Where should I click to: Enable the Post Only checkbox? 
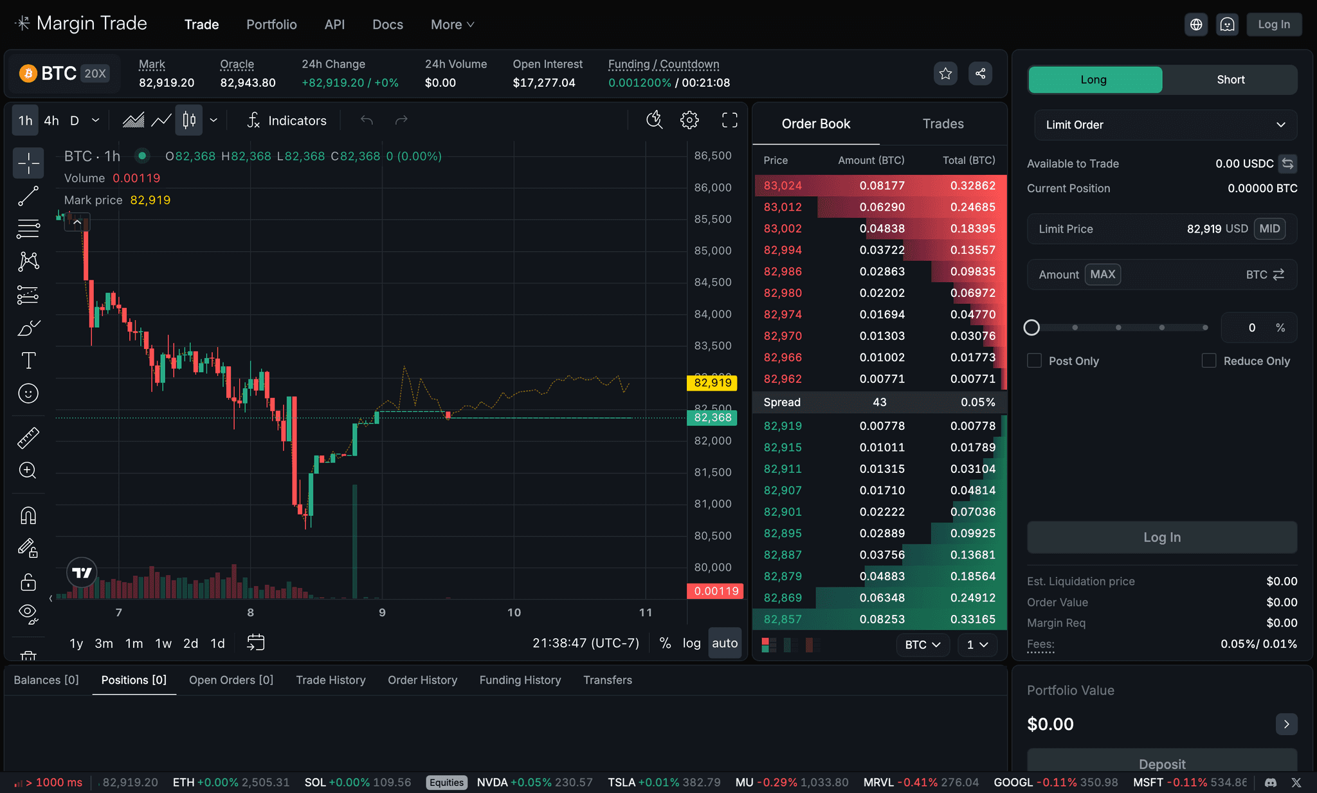[x=1034, y=361]
